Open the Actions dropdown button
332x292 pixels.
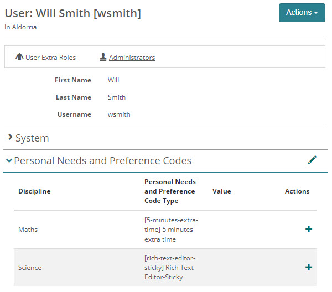pyautogui.click(x=302, y=13)
